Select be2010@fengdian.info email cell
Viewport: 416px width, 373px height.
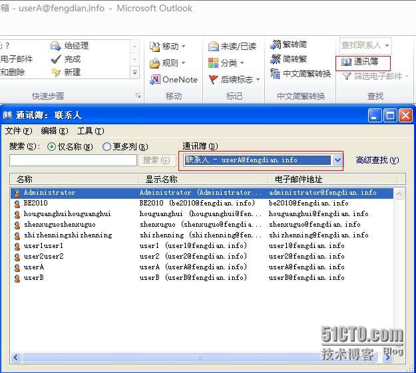(x=308, y=203)
